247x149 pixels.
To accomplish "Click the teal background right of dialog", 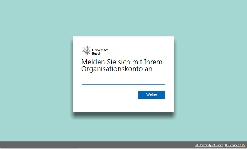I will pyautogui.click(x=211, y=75).
